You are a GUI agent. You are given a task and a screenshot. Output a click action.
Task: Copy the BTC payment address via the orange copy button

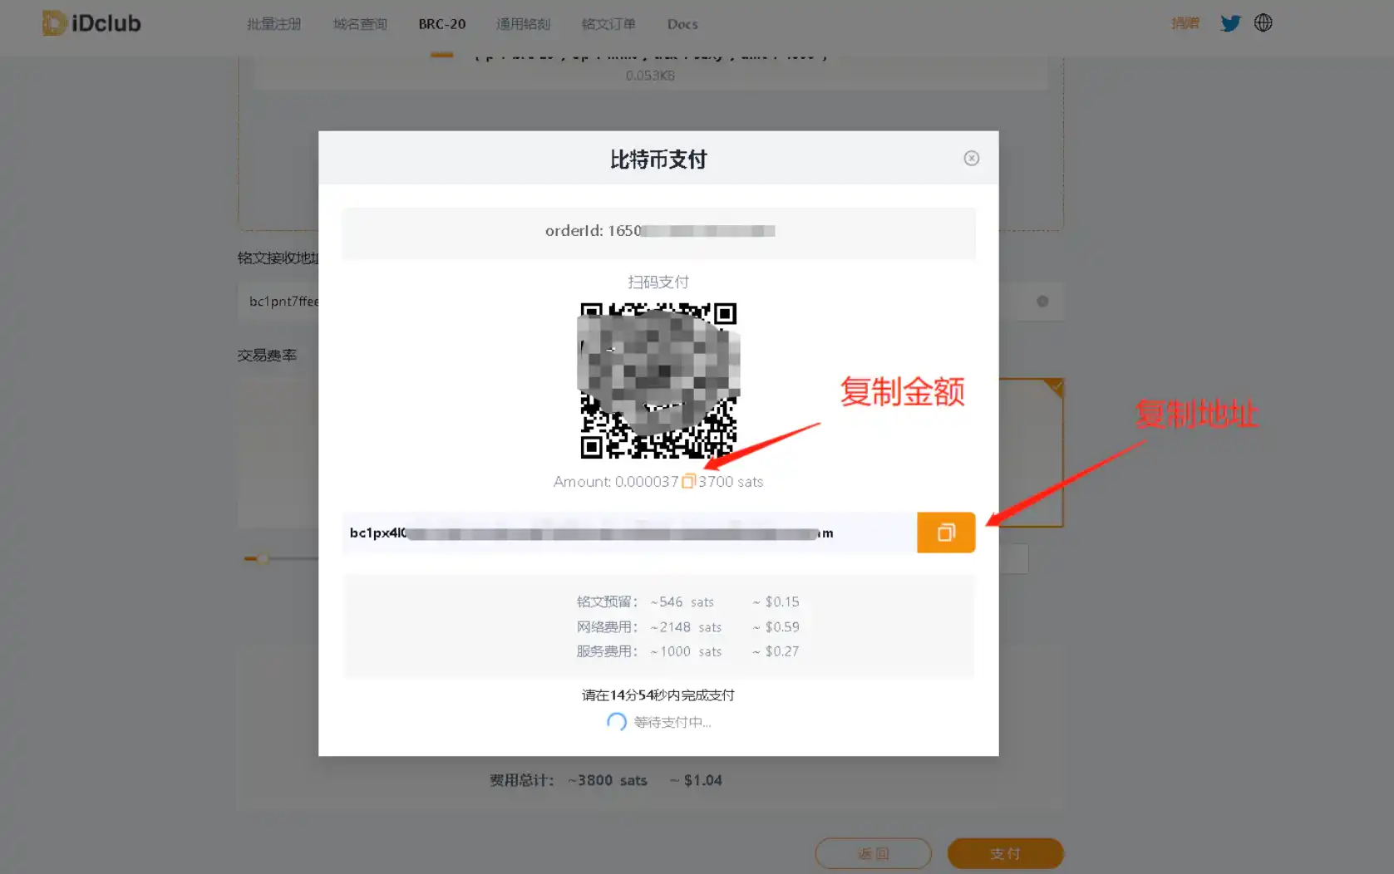pyautogui.click(x=945, y=533)
